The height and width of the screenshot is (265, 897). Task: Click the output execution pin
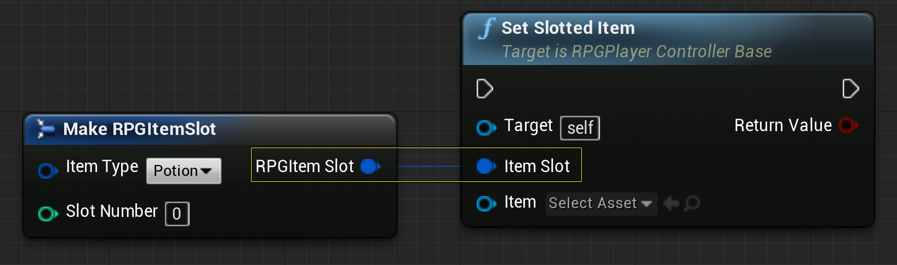click(850, 89)
